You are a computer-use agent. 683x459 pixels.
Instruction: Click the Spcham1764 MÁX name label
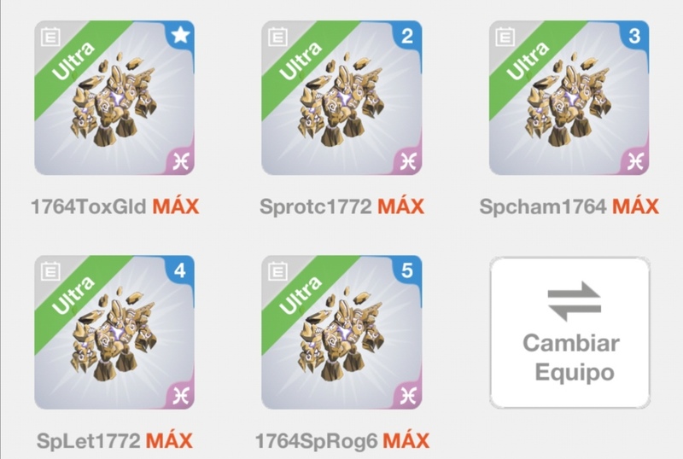tap(569, 206)
